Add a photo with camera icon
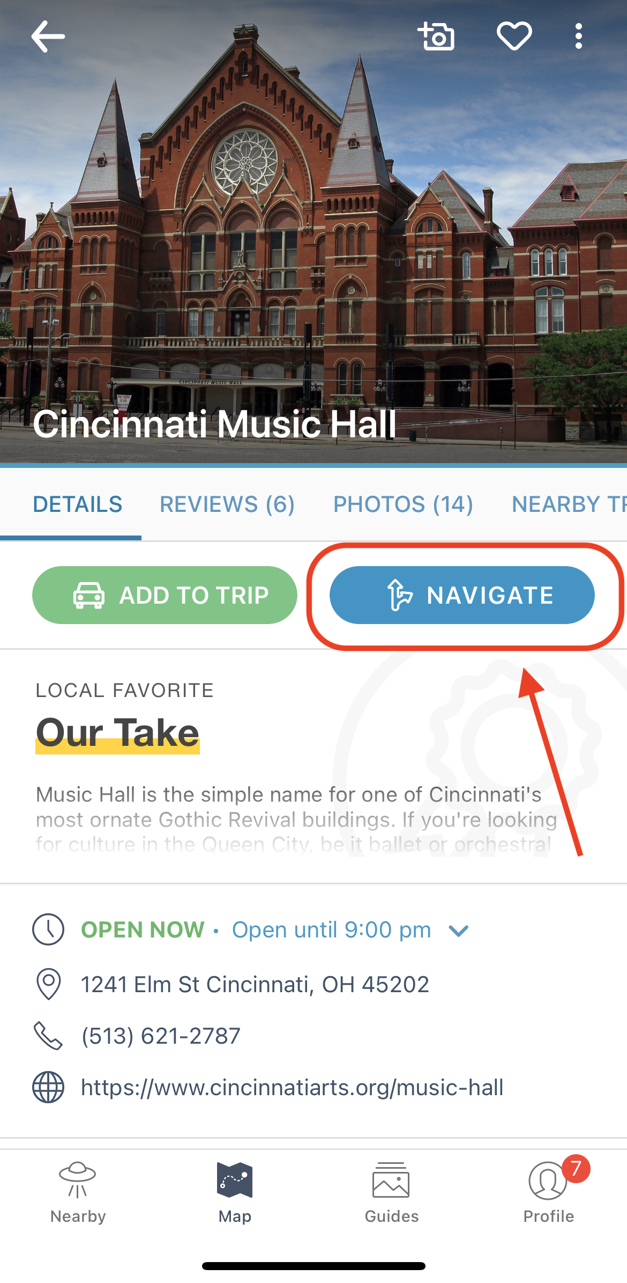627x1283 pixels. [436, 36]
